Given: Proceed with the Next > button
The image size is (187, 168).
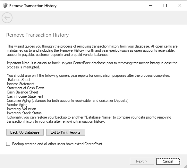Looking at the screenshot, I should click(x=142, y=161).
